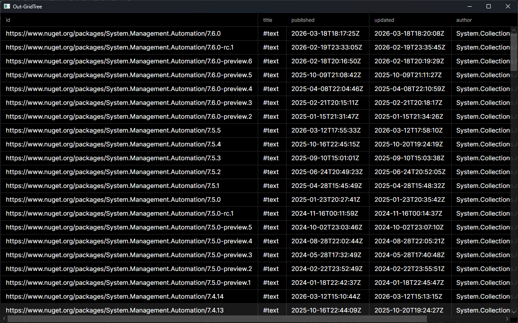Sort by the id column header
The width and height of the screenshot is (518, 323).
129,20
